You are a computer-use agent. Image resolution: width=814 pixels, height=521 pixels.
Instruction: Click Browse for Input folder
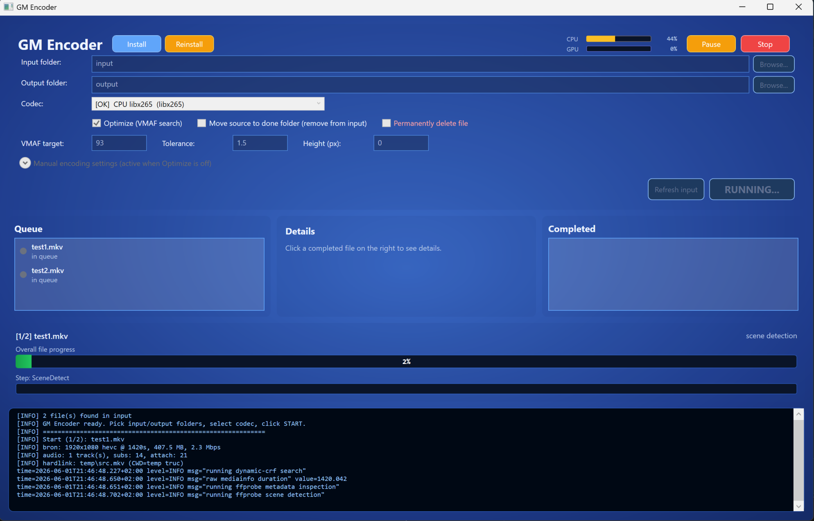click(x=773, y=64)
